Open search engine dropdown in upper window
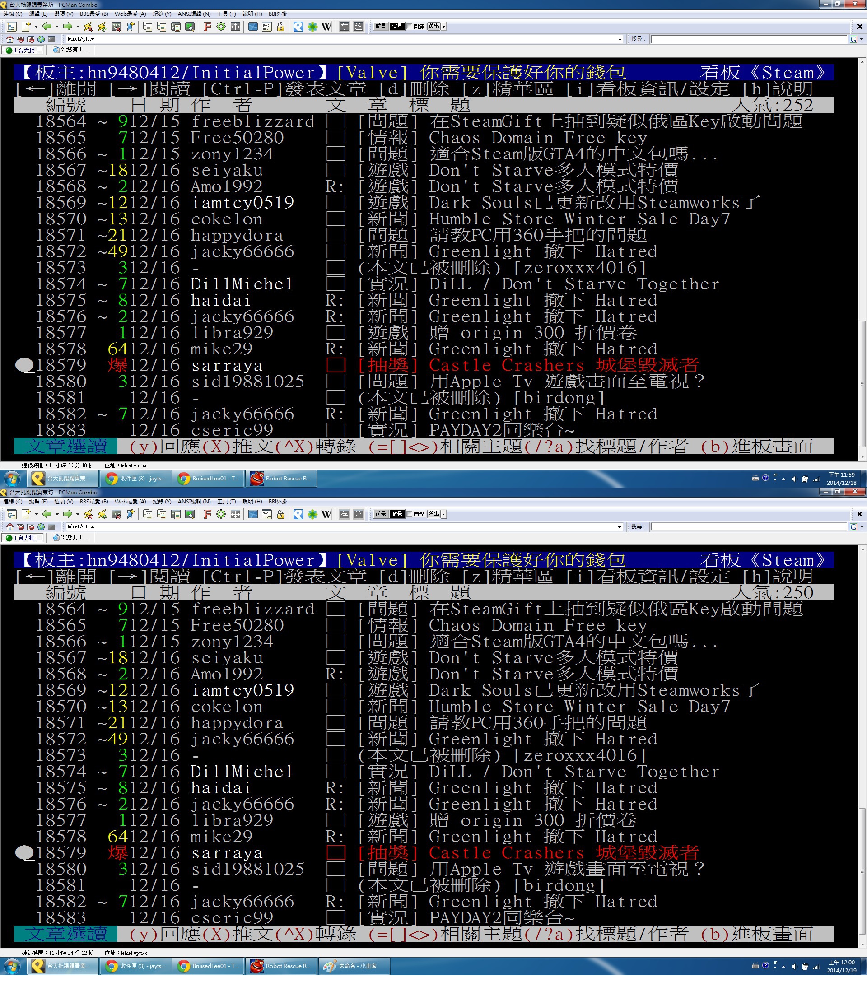867x1005 pixels. coord(862,40)
